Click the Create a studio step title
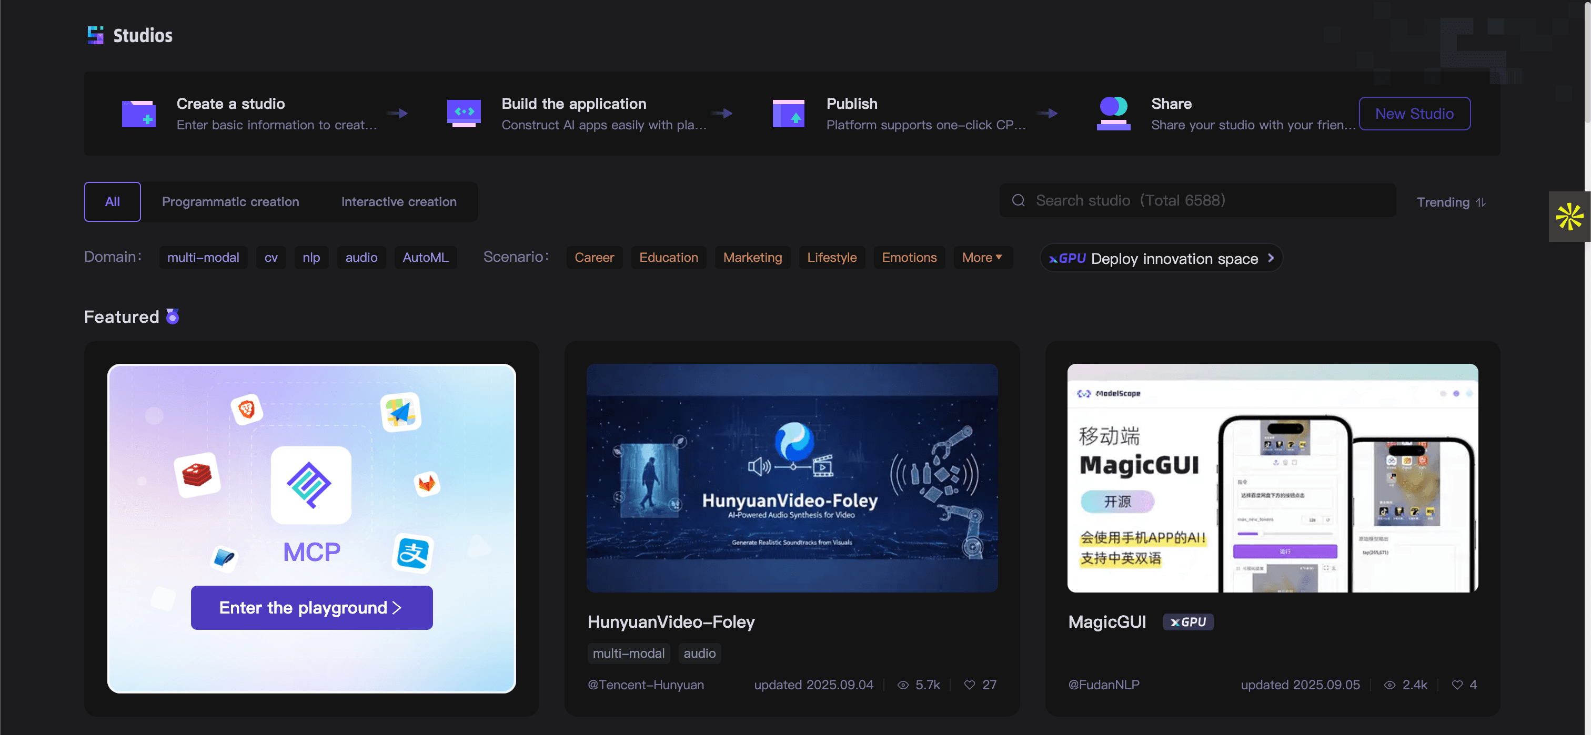This screenshot has width=1591, height=735. (x=230, y=104)
